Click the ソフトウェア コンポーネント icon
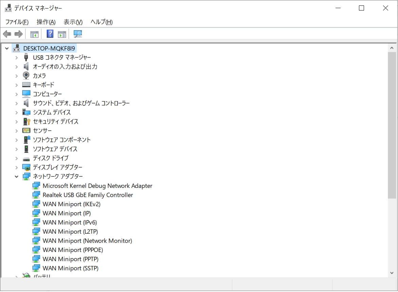The width and height of the screenshot is (398, 292). (26, 139)
